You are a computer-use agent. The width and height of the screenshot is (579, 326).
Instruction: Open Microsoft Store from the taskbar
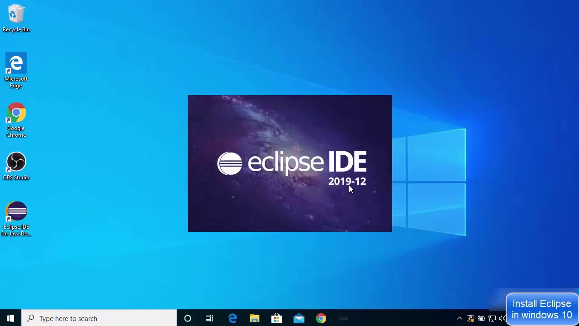tap(276, 318)
